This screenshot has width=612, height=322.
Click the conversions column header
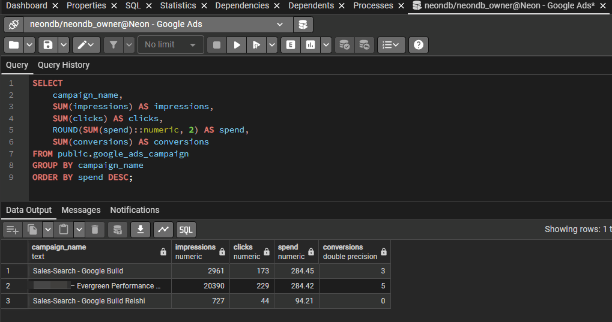[354, 252]
